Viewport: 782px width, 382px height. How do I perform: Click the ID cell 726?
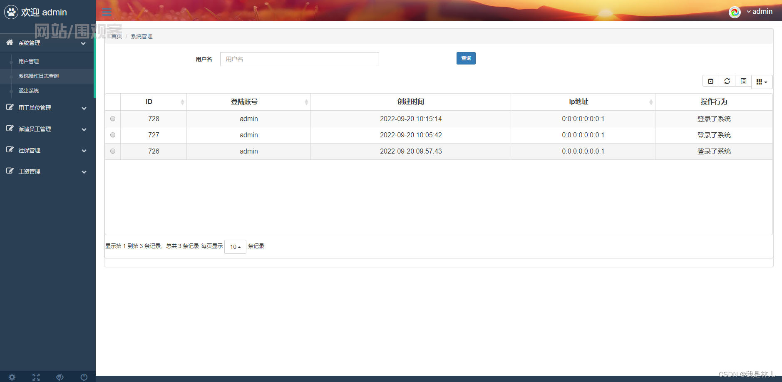[154, 151]
